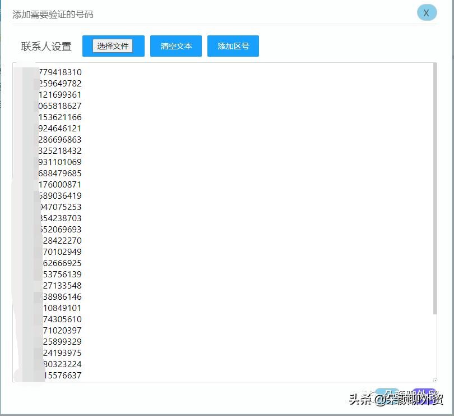Click inside the phone number text area
Screen dimensions: 454x416
(224, 225)
